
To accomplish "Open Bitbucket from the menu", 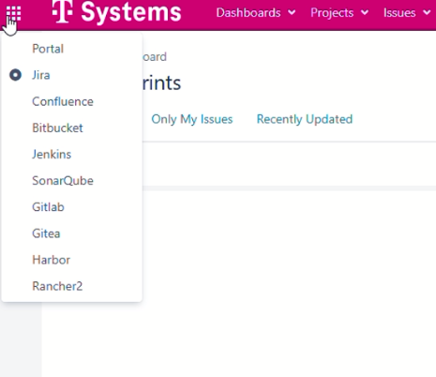I will 57,128.
